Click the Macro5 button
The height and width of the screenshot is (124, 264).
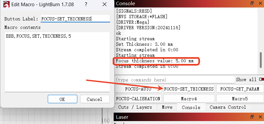[240, 98]
